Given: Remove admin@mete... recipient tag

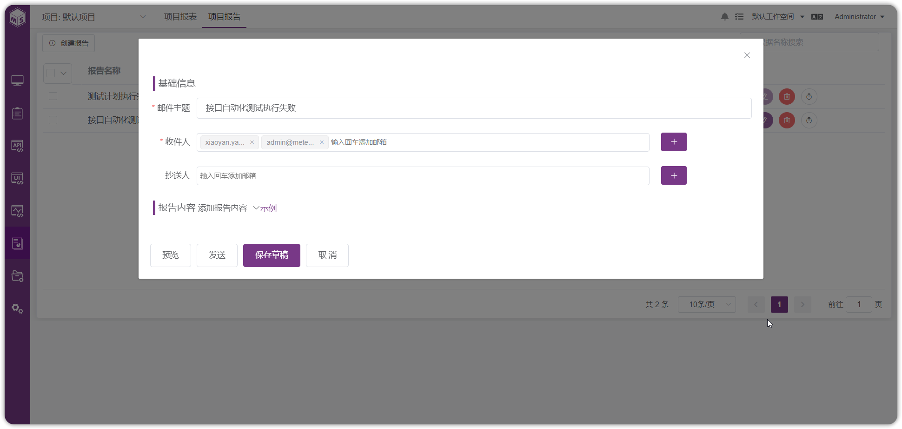Looking at the screenshot, I should click(x=322, y=142).
